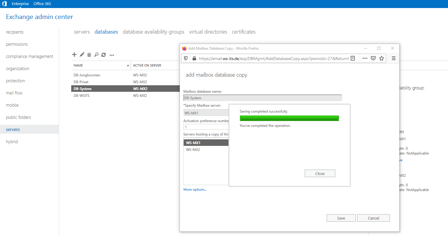The height and width of the screenshot is (235, 448).
Task: Open database availability groups tab
Action: [153, 32]
